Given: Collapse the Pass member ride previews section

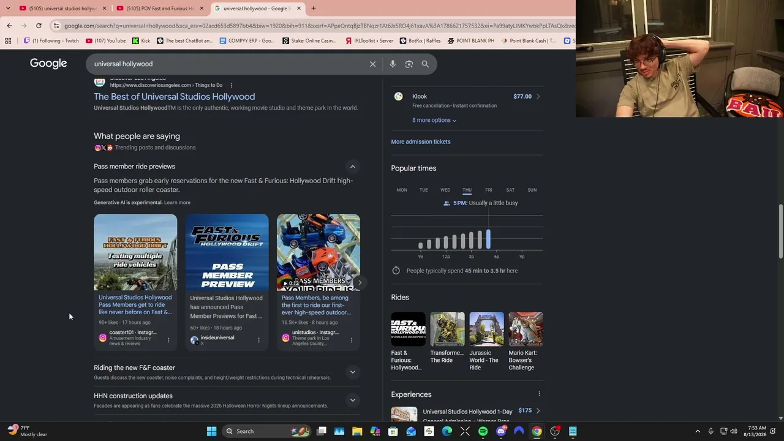Looking at the screenshot, I should click(352, 167).
